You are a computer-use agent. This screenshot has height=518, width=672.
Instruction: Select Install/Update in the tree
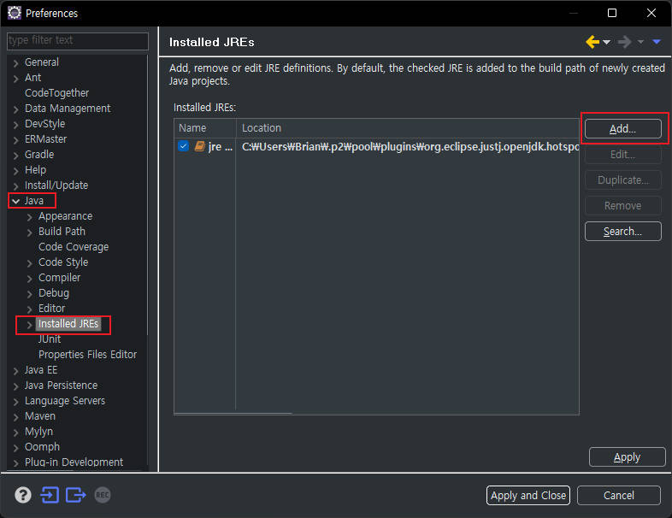coord(56,185)
